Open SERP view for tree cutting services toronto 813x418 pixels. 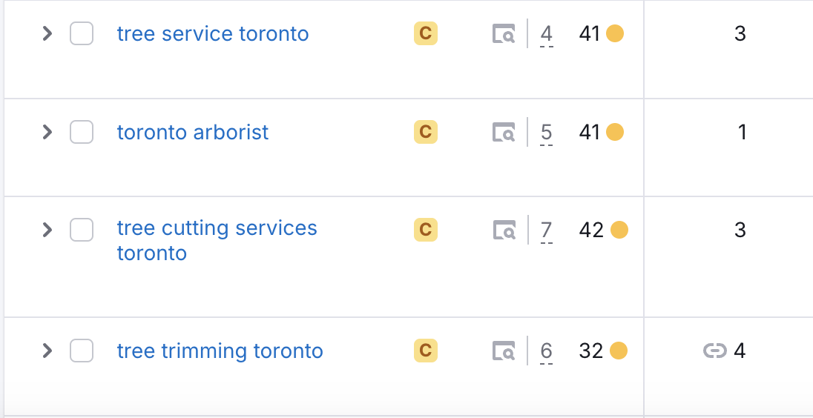coord(504,230)
